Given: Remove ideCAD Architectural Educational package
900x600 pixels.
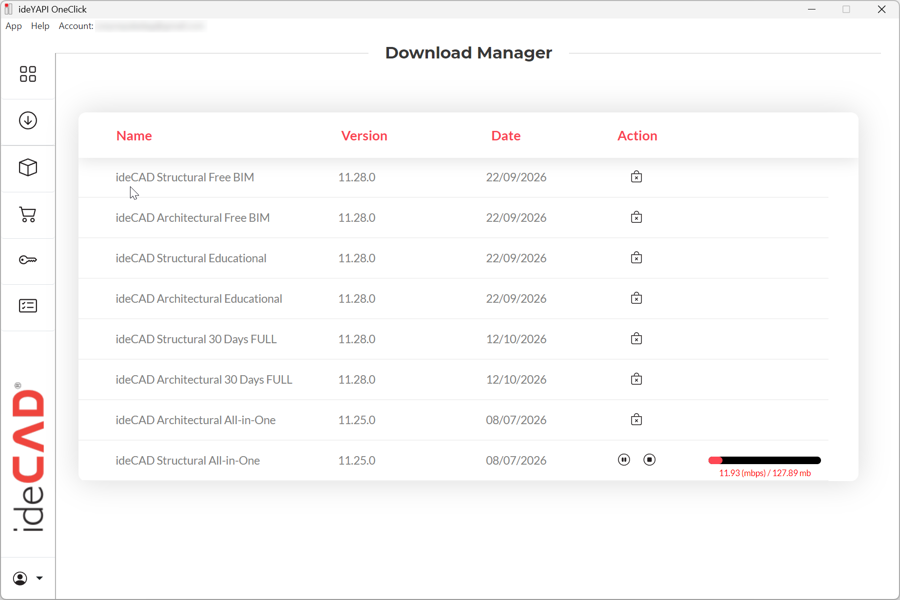Looking at the screenshot, I should [x=636, y=298].
